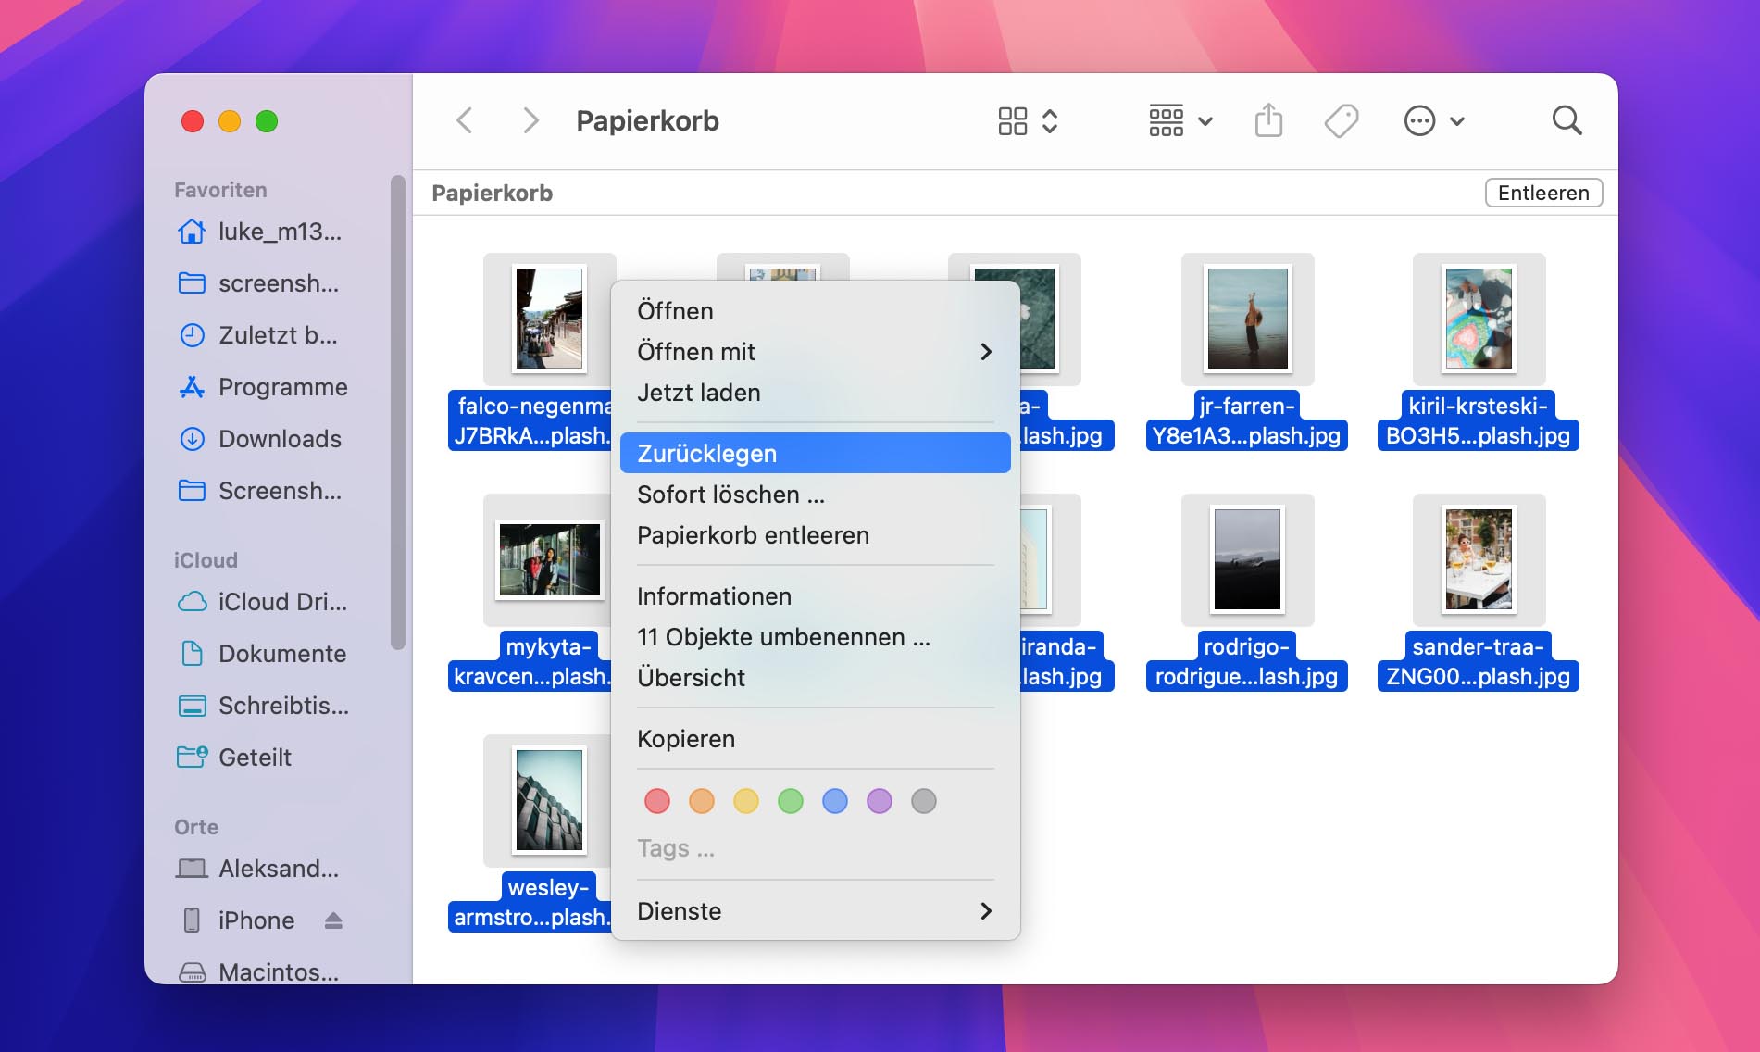This screenshot has width=1760, height=1052.
Task: Select the falco-negenman thumbnail
Action: click(549, 319)
